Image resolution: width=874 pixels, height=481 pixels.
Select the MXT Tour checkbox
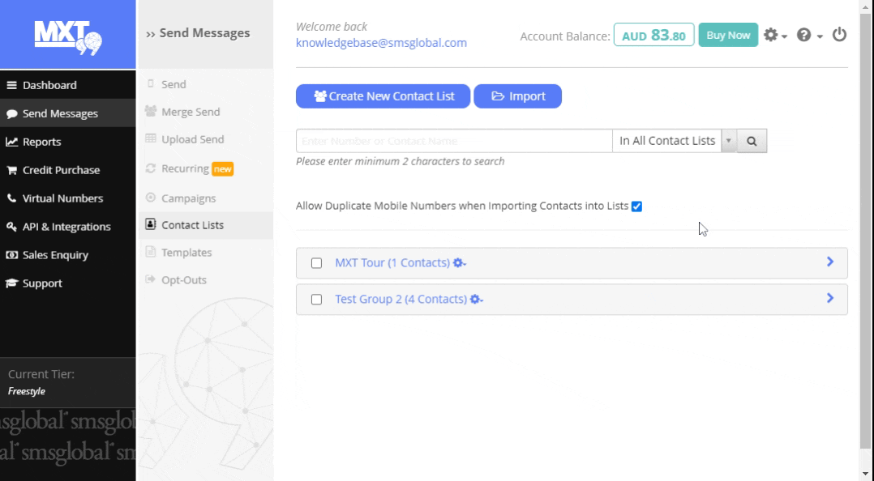[x=317, y=263]
